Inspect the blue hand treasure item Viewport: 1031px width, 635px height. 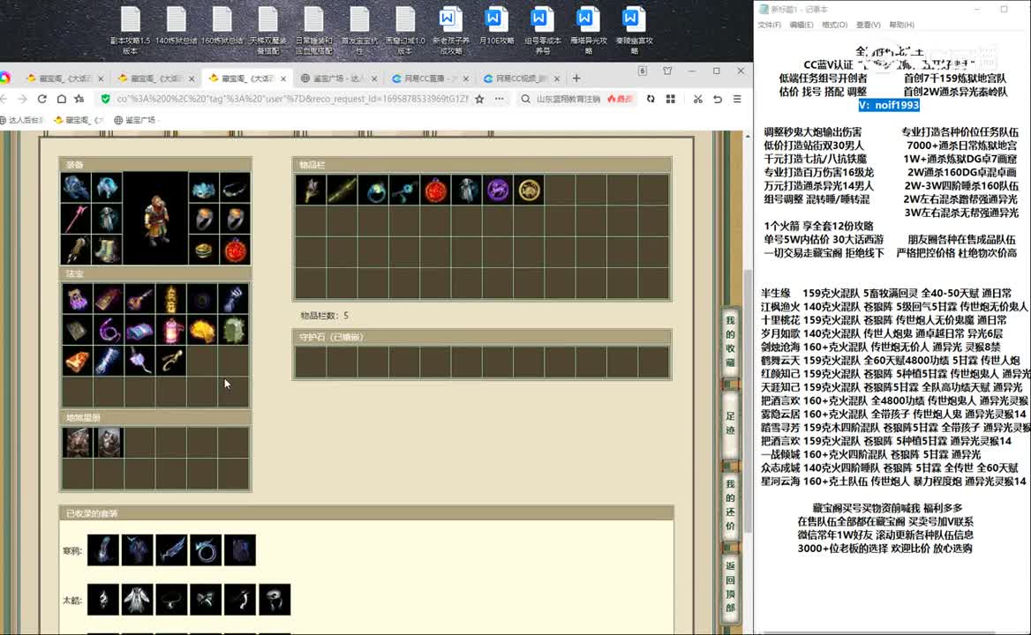coord(233,299)
